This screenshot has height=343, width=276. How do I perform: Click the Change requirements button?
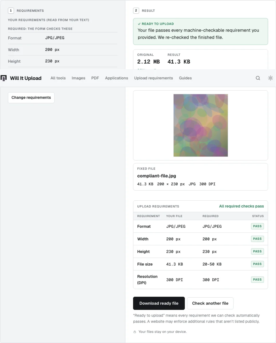[x=31, y=97]
